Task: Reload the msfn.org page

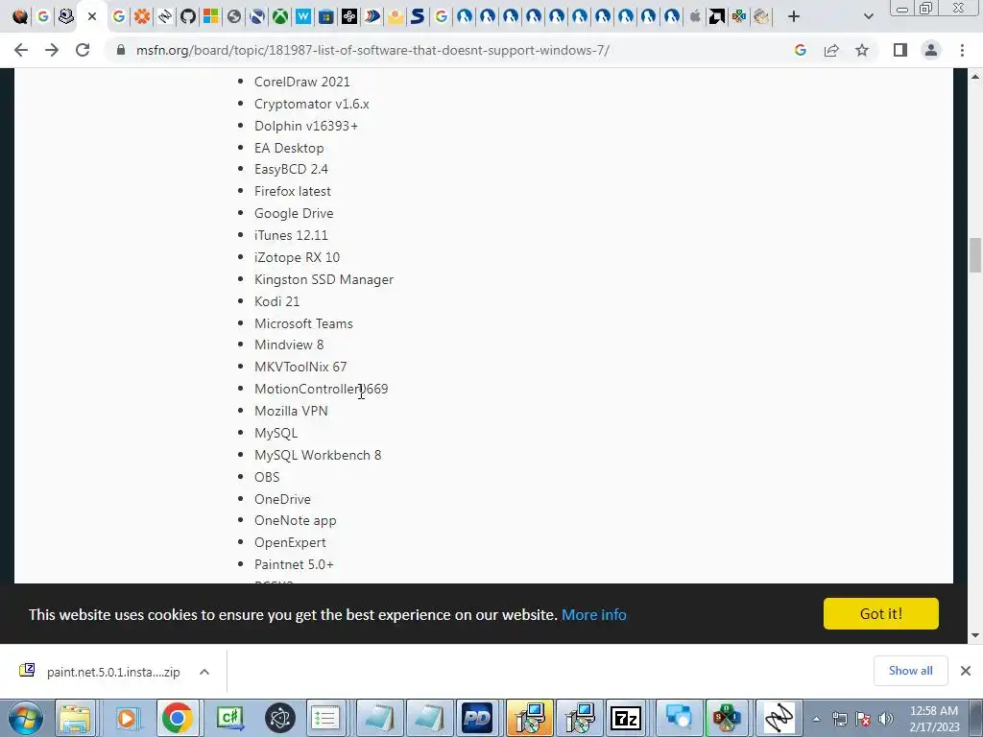Action: point(83,50)
